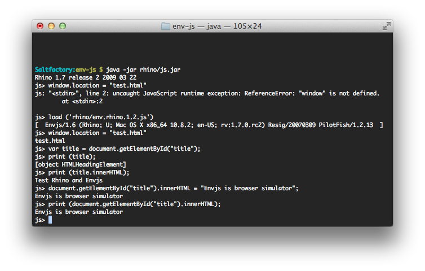The image size is (425, 271).
Task: Click the green zoom window button
Action: point(63,26)
